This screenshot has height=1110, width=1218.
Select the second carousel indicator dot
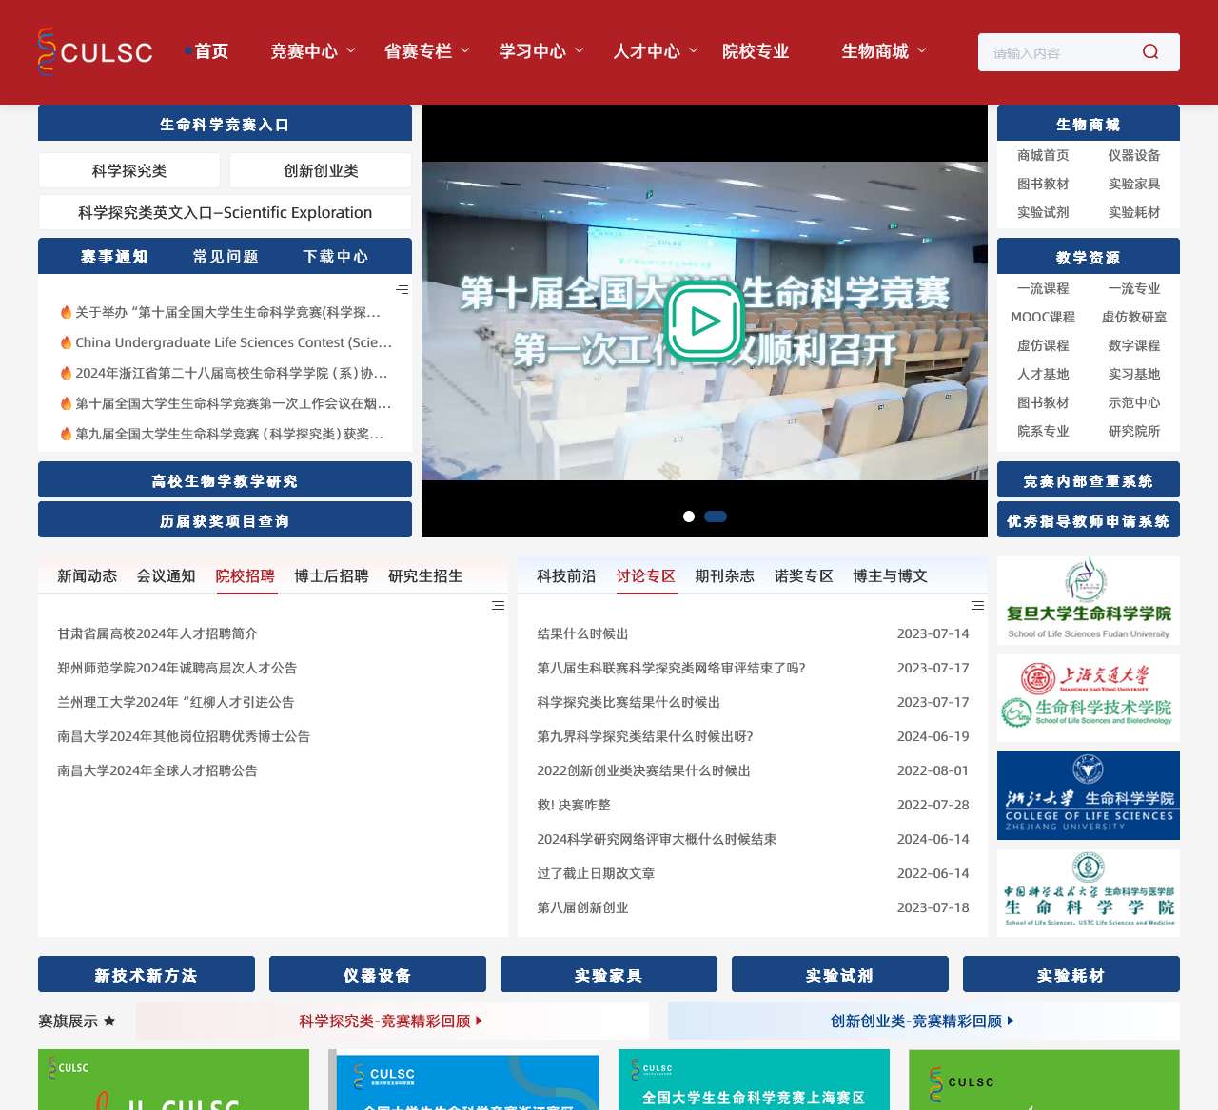[x=715, y=516]
